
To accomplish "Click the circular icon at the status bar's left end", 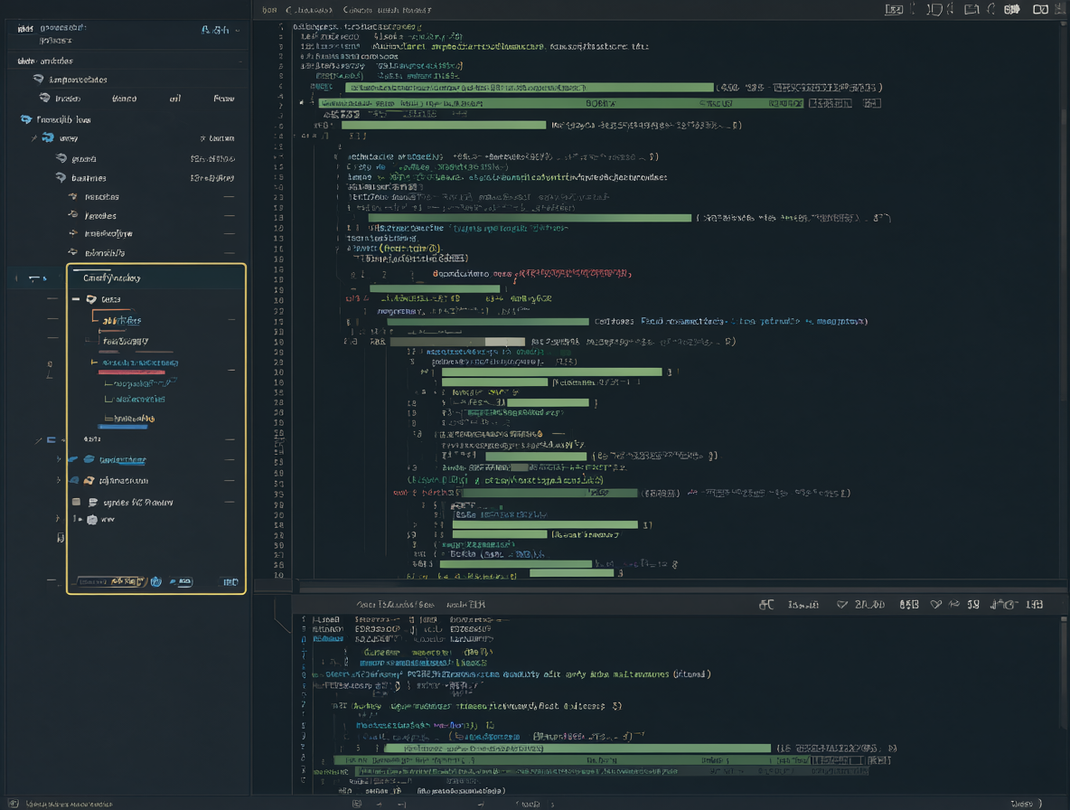I will point(13,803).
